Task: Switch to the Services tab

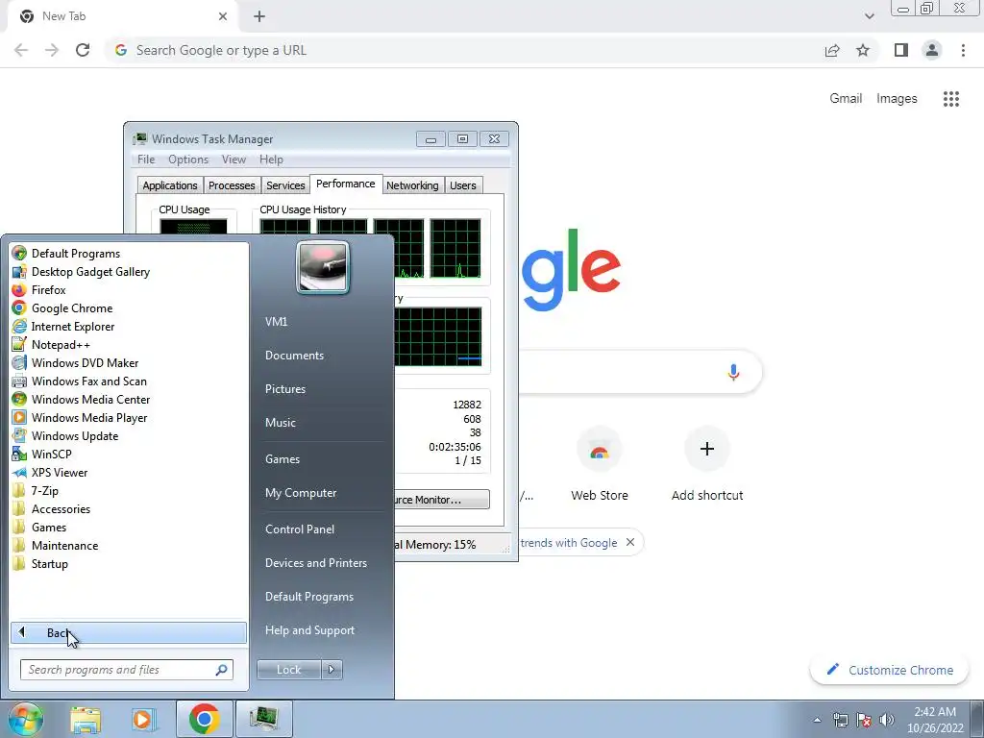Action: pos(285,185)
